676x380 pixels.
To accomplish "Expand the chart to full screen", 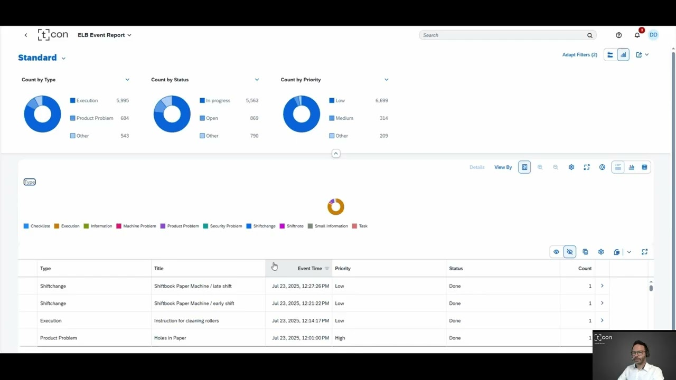I will click(587, 167).
